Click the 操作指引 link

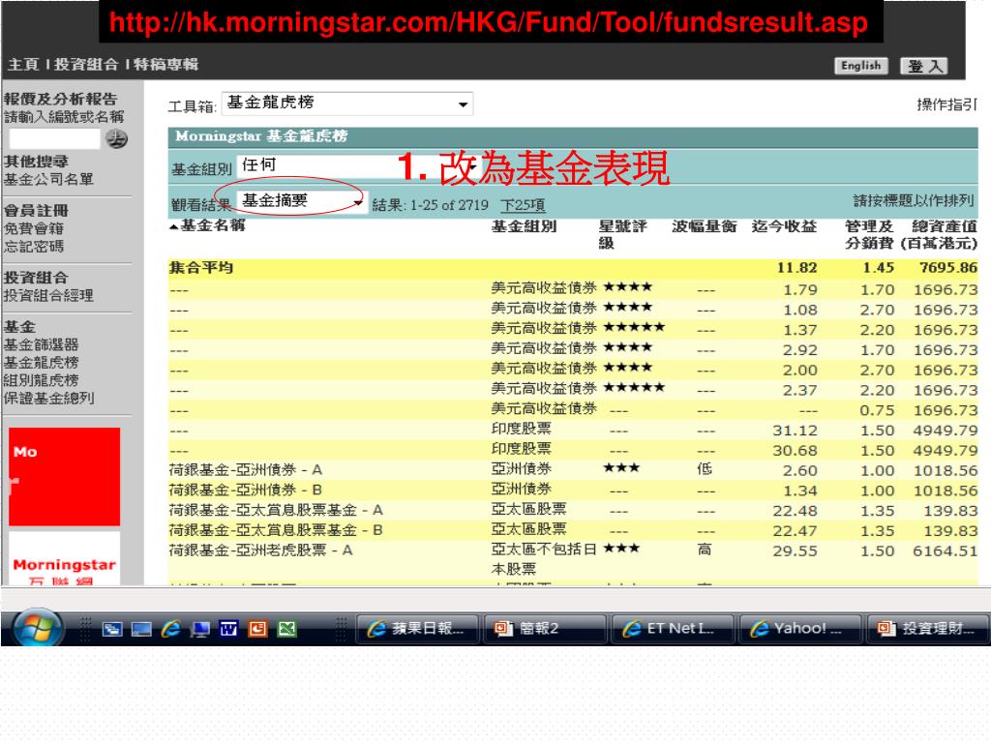coord(946,104)
